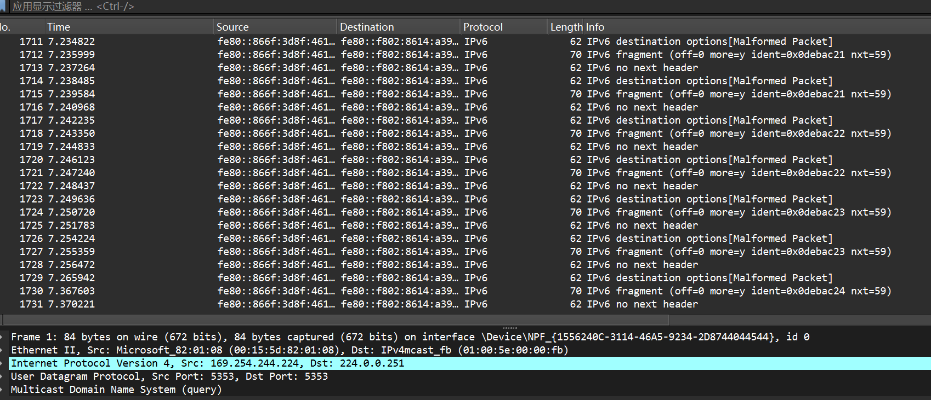Click the Destination column header

coord(367,27)
